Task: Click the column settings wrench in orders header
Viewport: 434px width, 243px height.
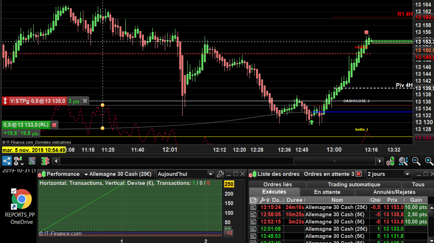Action: pyautogui.click(x=262, y=200)
